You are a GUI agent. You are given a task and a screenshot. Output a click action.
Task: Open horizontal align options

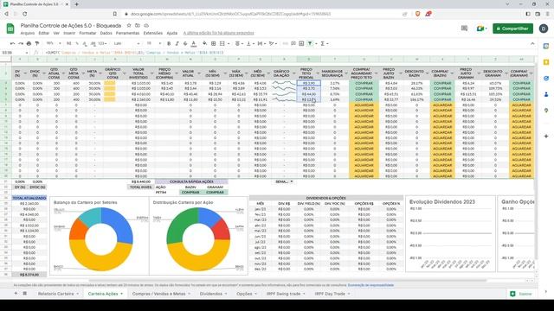coord(239,43)
